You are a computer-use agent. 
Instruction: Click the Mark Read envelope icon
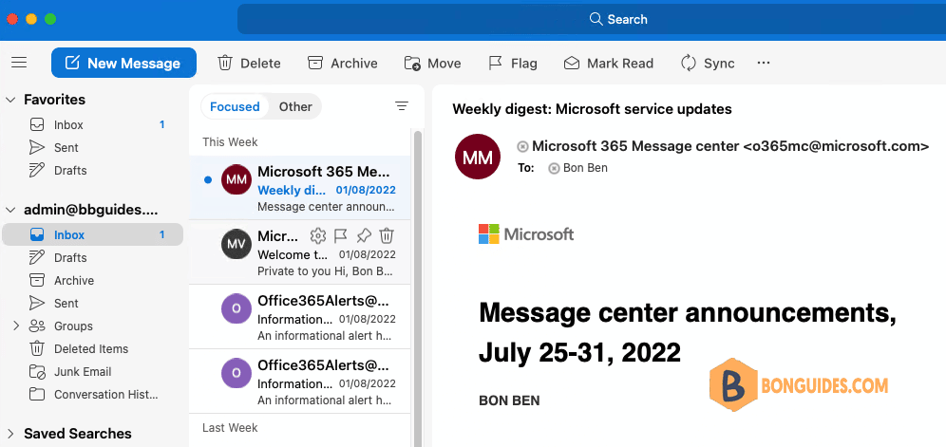(572, 64)
